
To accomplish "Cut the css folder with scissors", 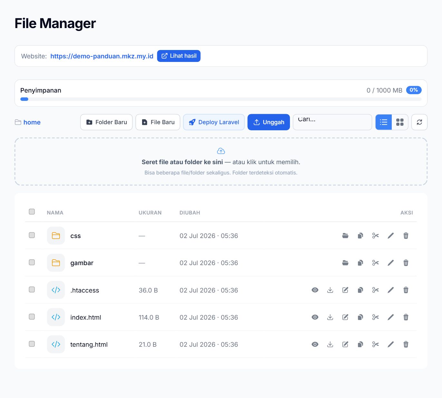I will click(376, 236).
